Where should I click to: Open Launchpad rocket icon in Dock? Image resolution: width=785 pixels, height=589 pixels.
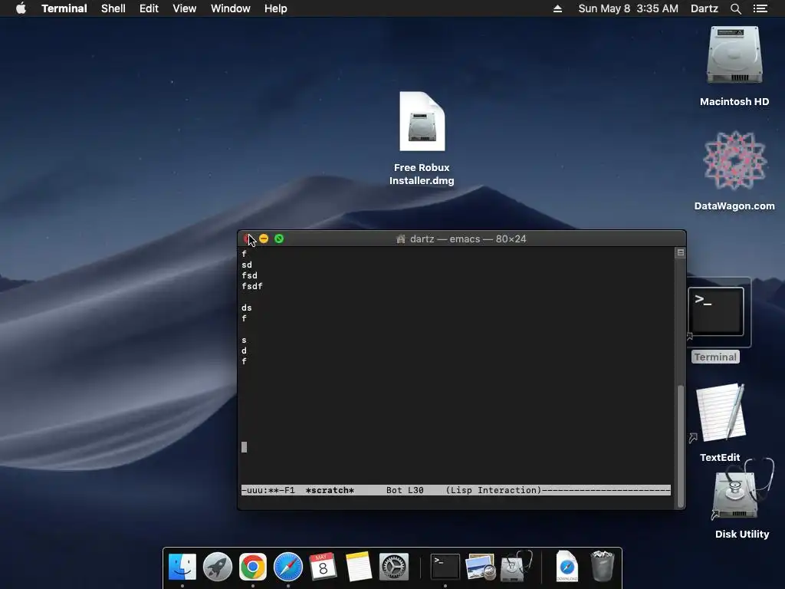point(217,567)
